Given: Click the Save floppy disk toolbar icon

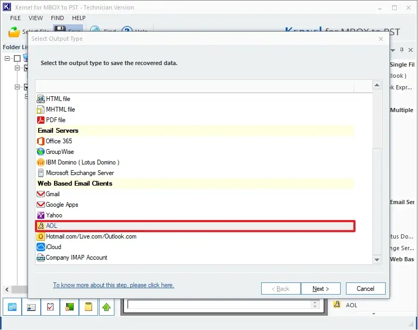Looking at the screenshot, I should pos(60,29).
